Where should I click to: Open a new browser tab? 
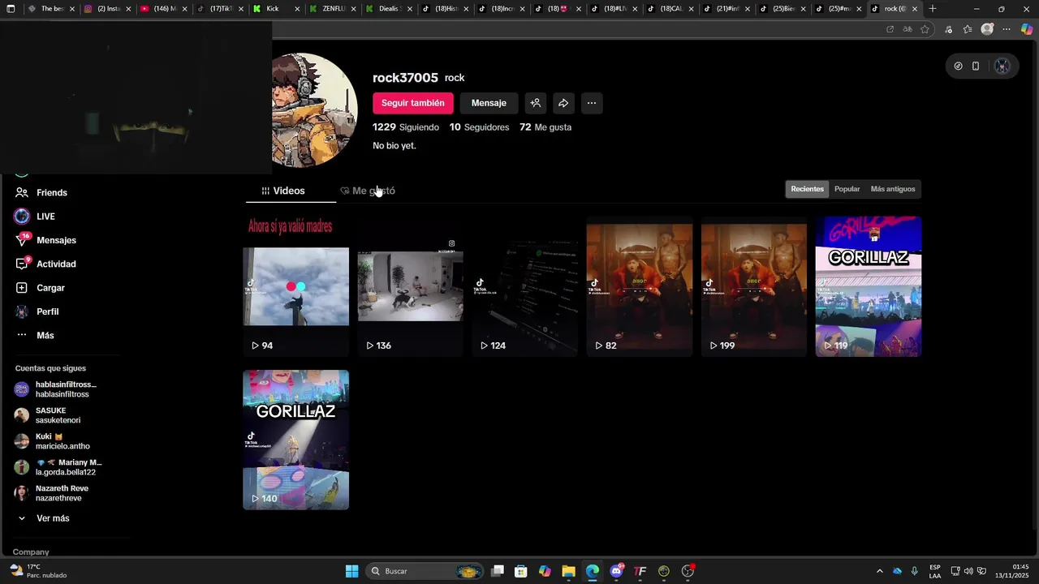933,9
